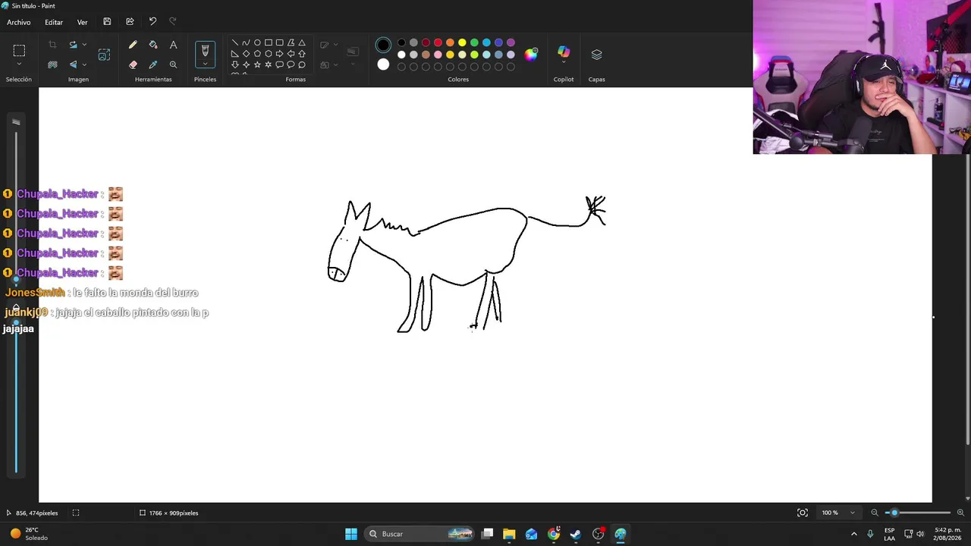Select the Color picker eyedropper tool
The width and height of the screenshot is (971, 546).
[153, 65]
